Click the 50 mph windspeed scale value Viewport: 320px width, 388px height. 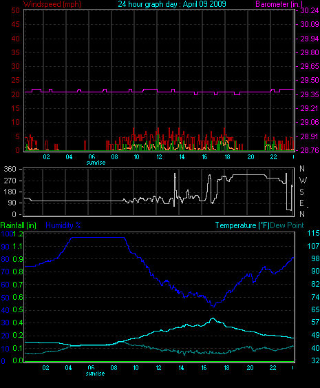click(x=15, y=10)
